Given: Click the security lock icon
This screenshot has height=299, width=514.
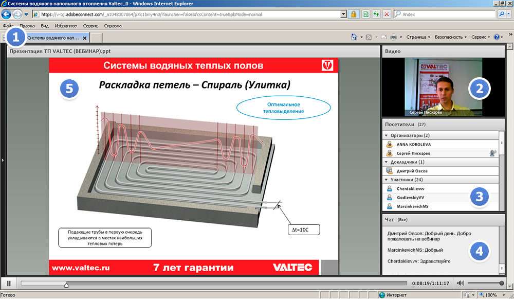Looking at the screenshot, I should click(x=354, y=14).
